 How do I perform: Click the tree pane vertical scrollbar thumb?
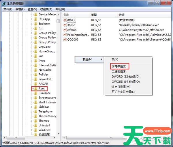click(x=59, y=21)
